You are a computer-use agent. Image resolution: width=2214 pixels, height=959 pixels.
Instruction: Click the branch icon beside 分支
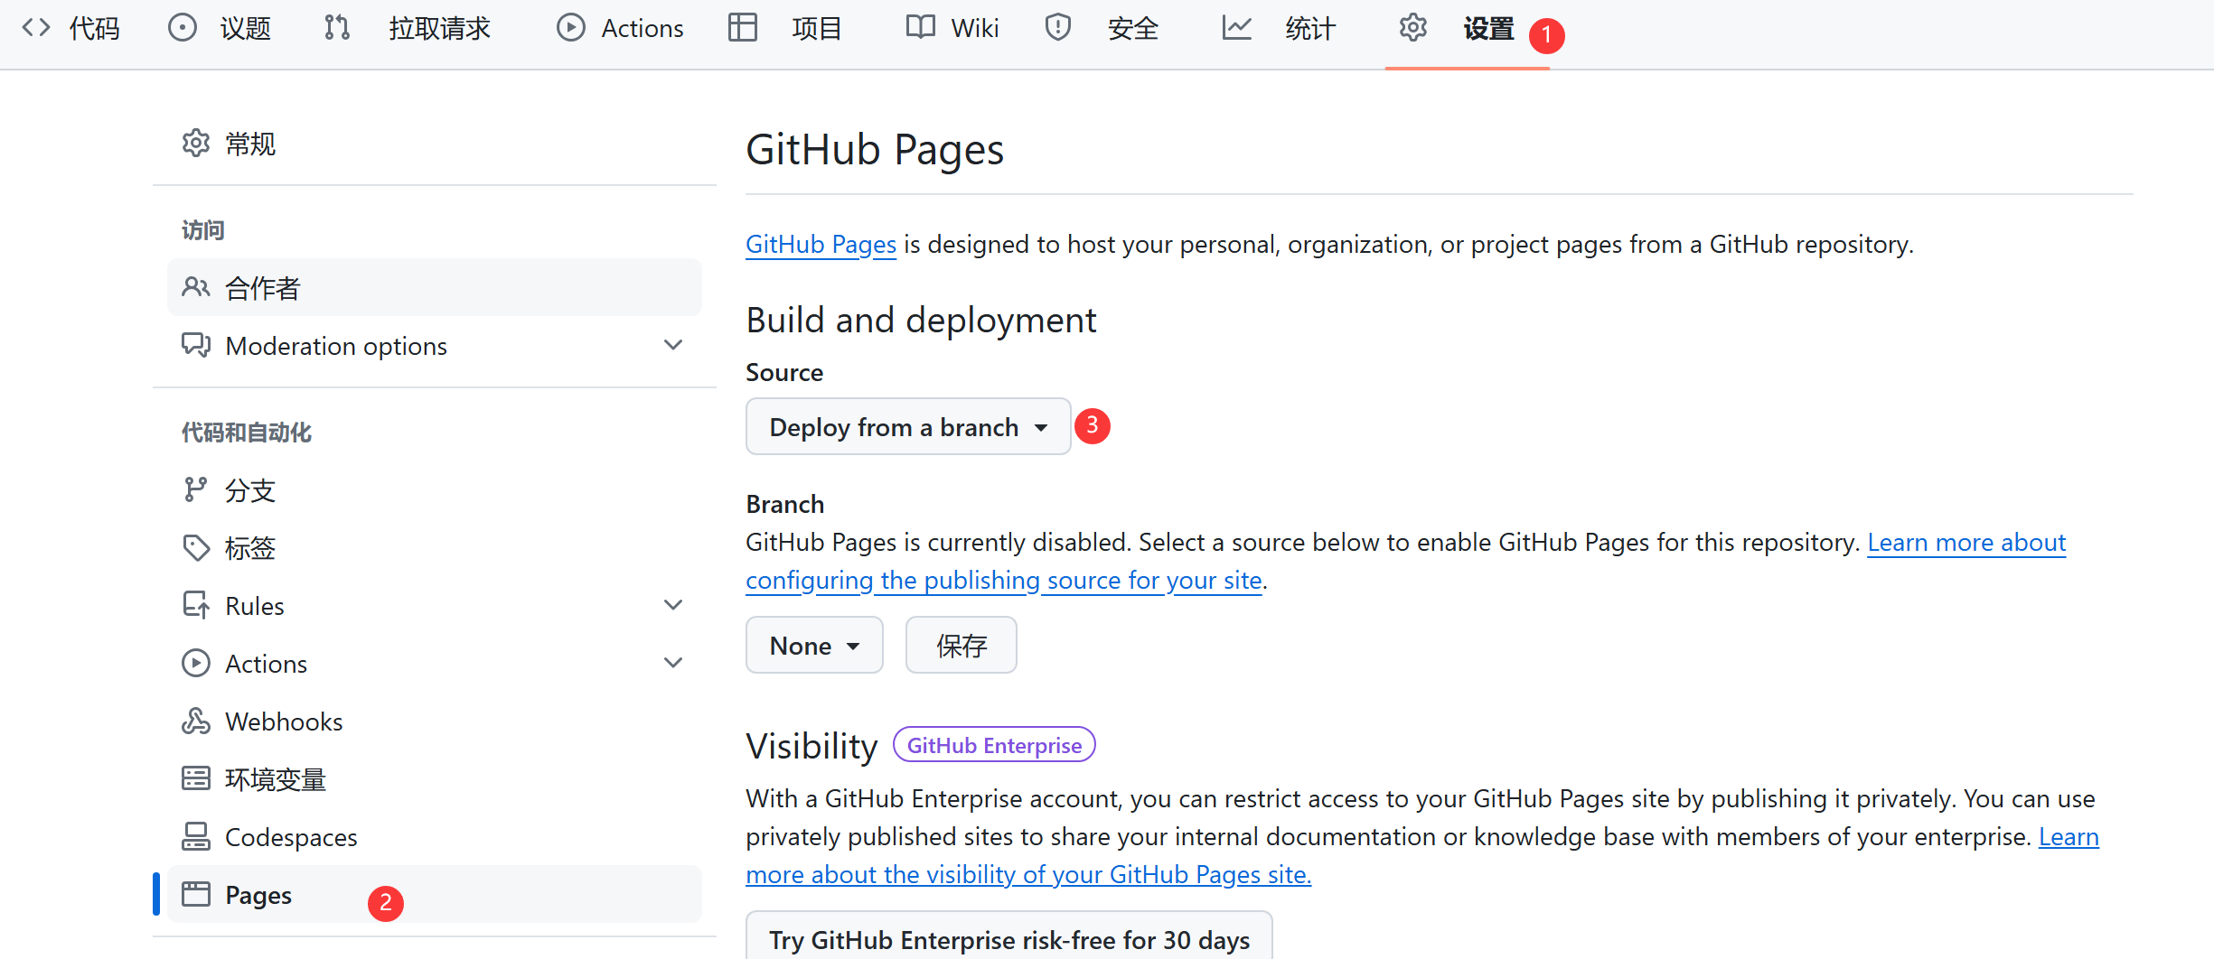pyautogui.click(x=196, y=489)
